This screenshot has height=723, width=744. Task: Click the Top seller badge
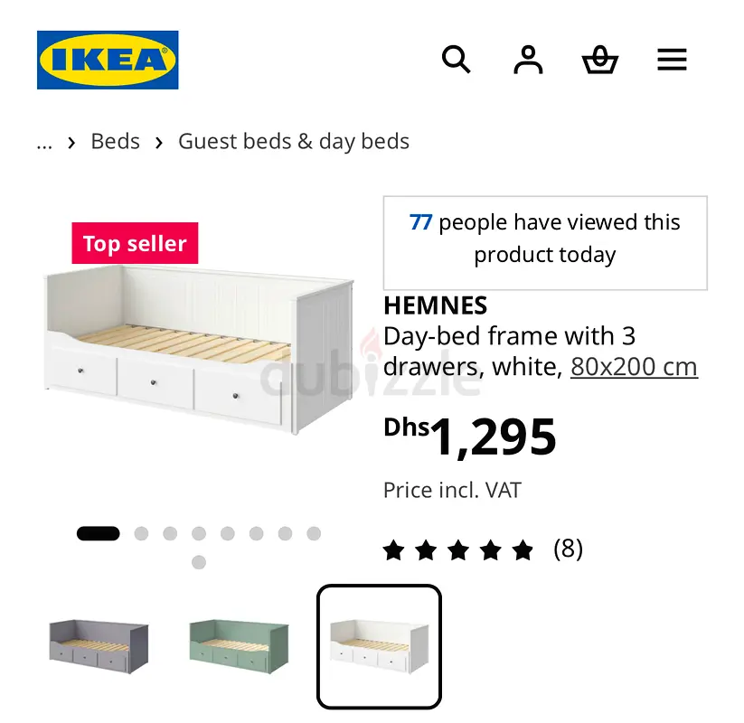135,243
